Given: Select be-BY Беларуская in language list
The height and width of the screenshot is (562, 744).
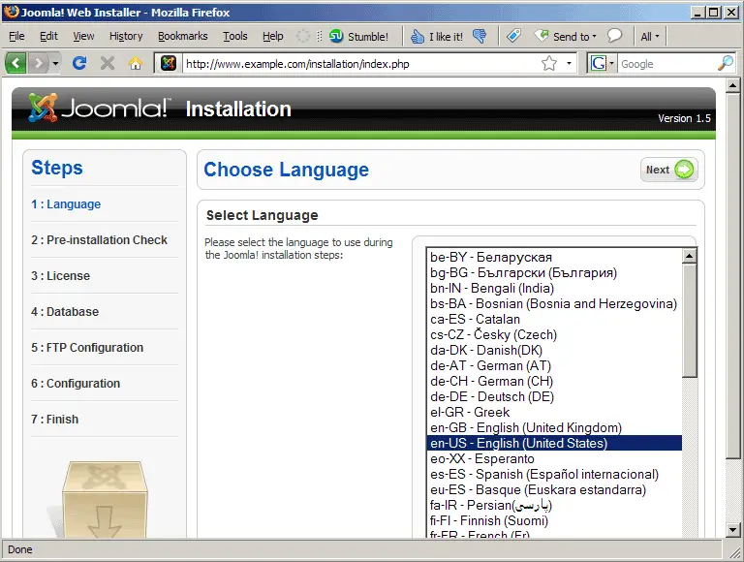Looking at the screenshot, I should 554,258.
